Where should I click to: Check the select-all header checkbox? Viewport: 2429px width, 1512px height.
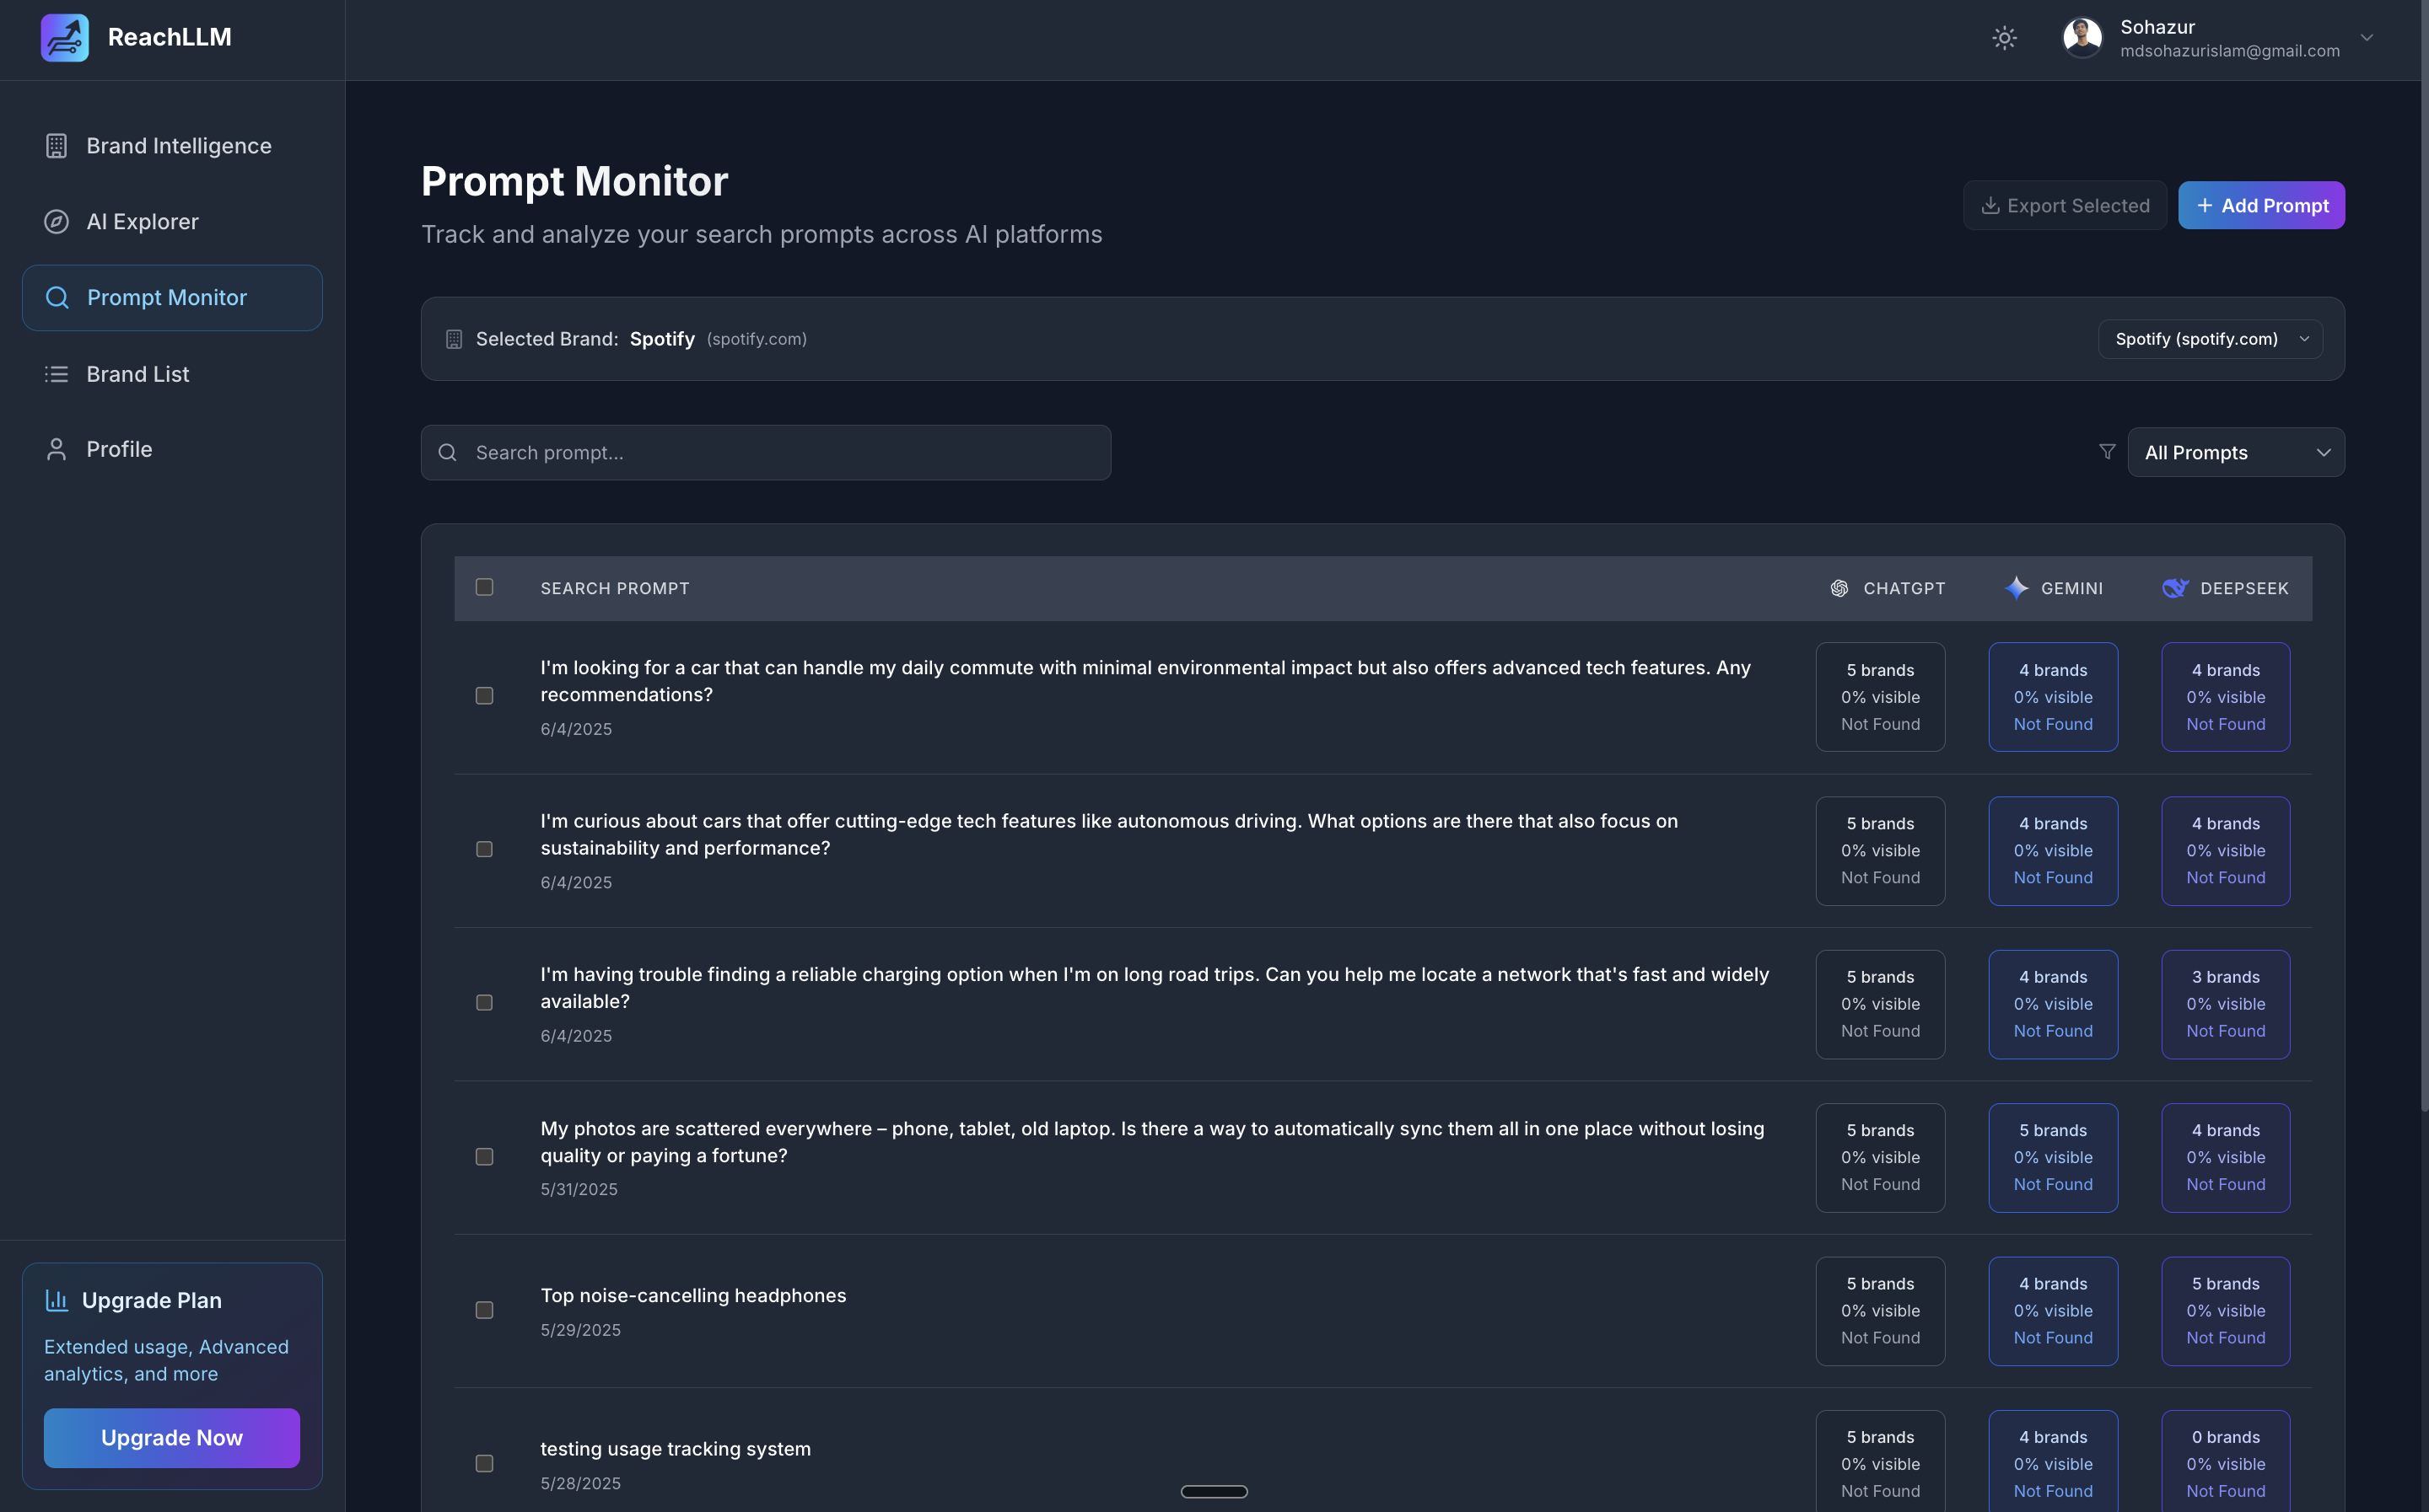point(484,587)
